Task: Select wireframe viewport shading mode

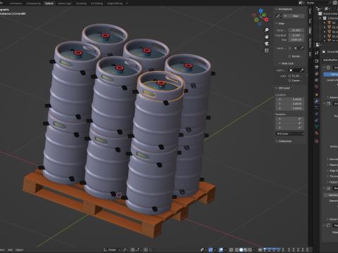Action: [x=237, y=249]
